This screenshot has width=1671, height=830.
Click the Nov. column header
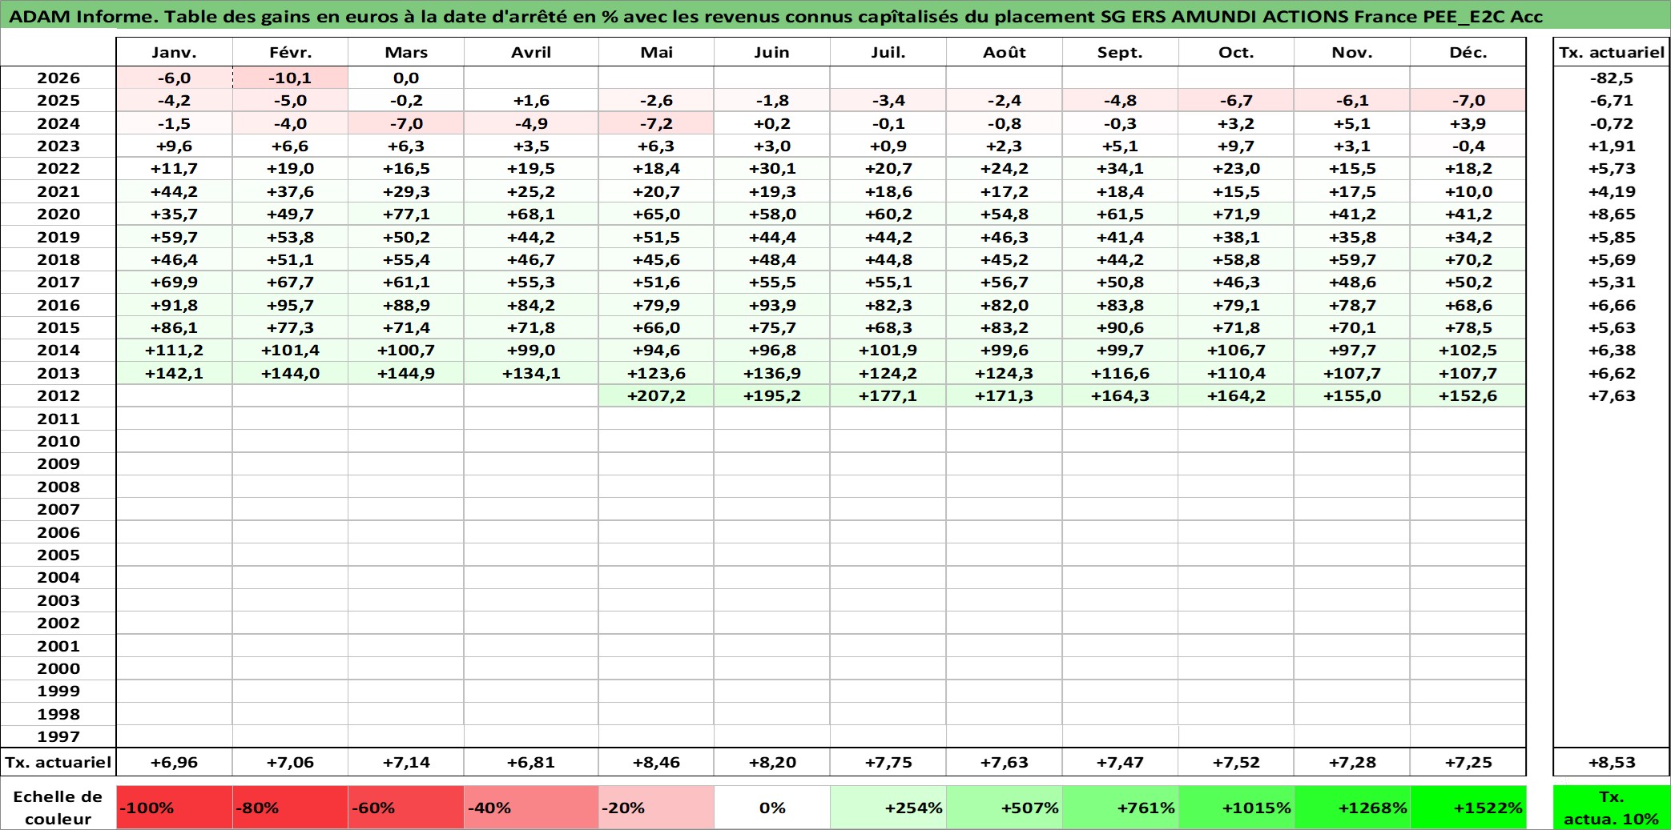1352,52
